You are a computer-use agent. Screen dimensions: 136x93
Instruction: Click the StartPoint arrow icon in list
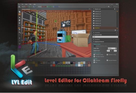pyautogui.click(x=94, y=28)
